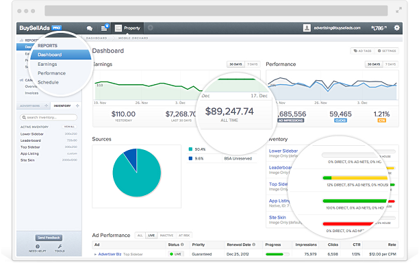Select Dashboard in the Reports menu
This screenshot has height=263, width=419.
point(60,55)
